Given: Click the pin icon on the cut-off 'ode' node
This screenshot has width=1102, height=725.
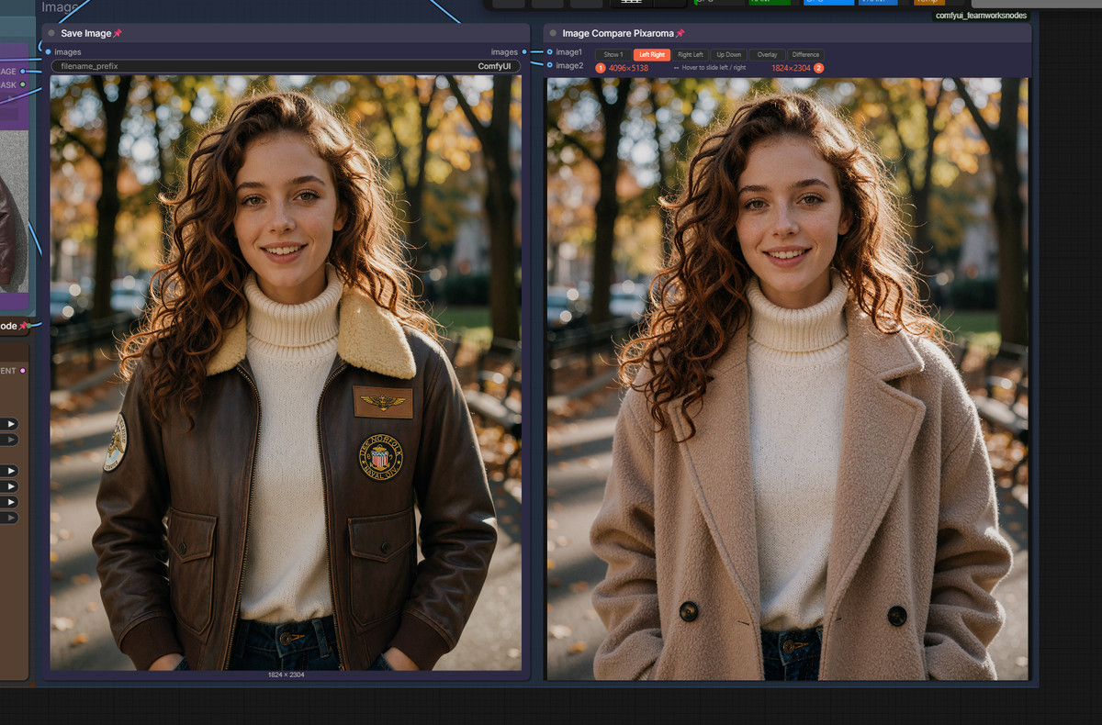Looking at the screenshot, I should (25, 326).
